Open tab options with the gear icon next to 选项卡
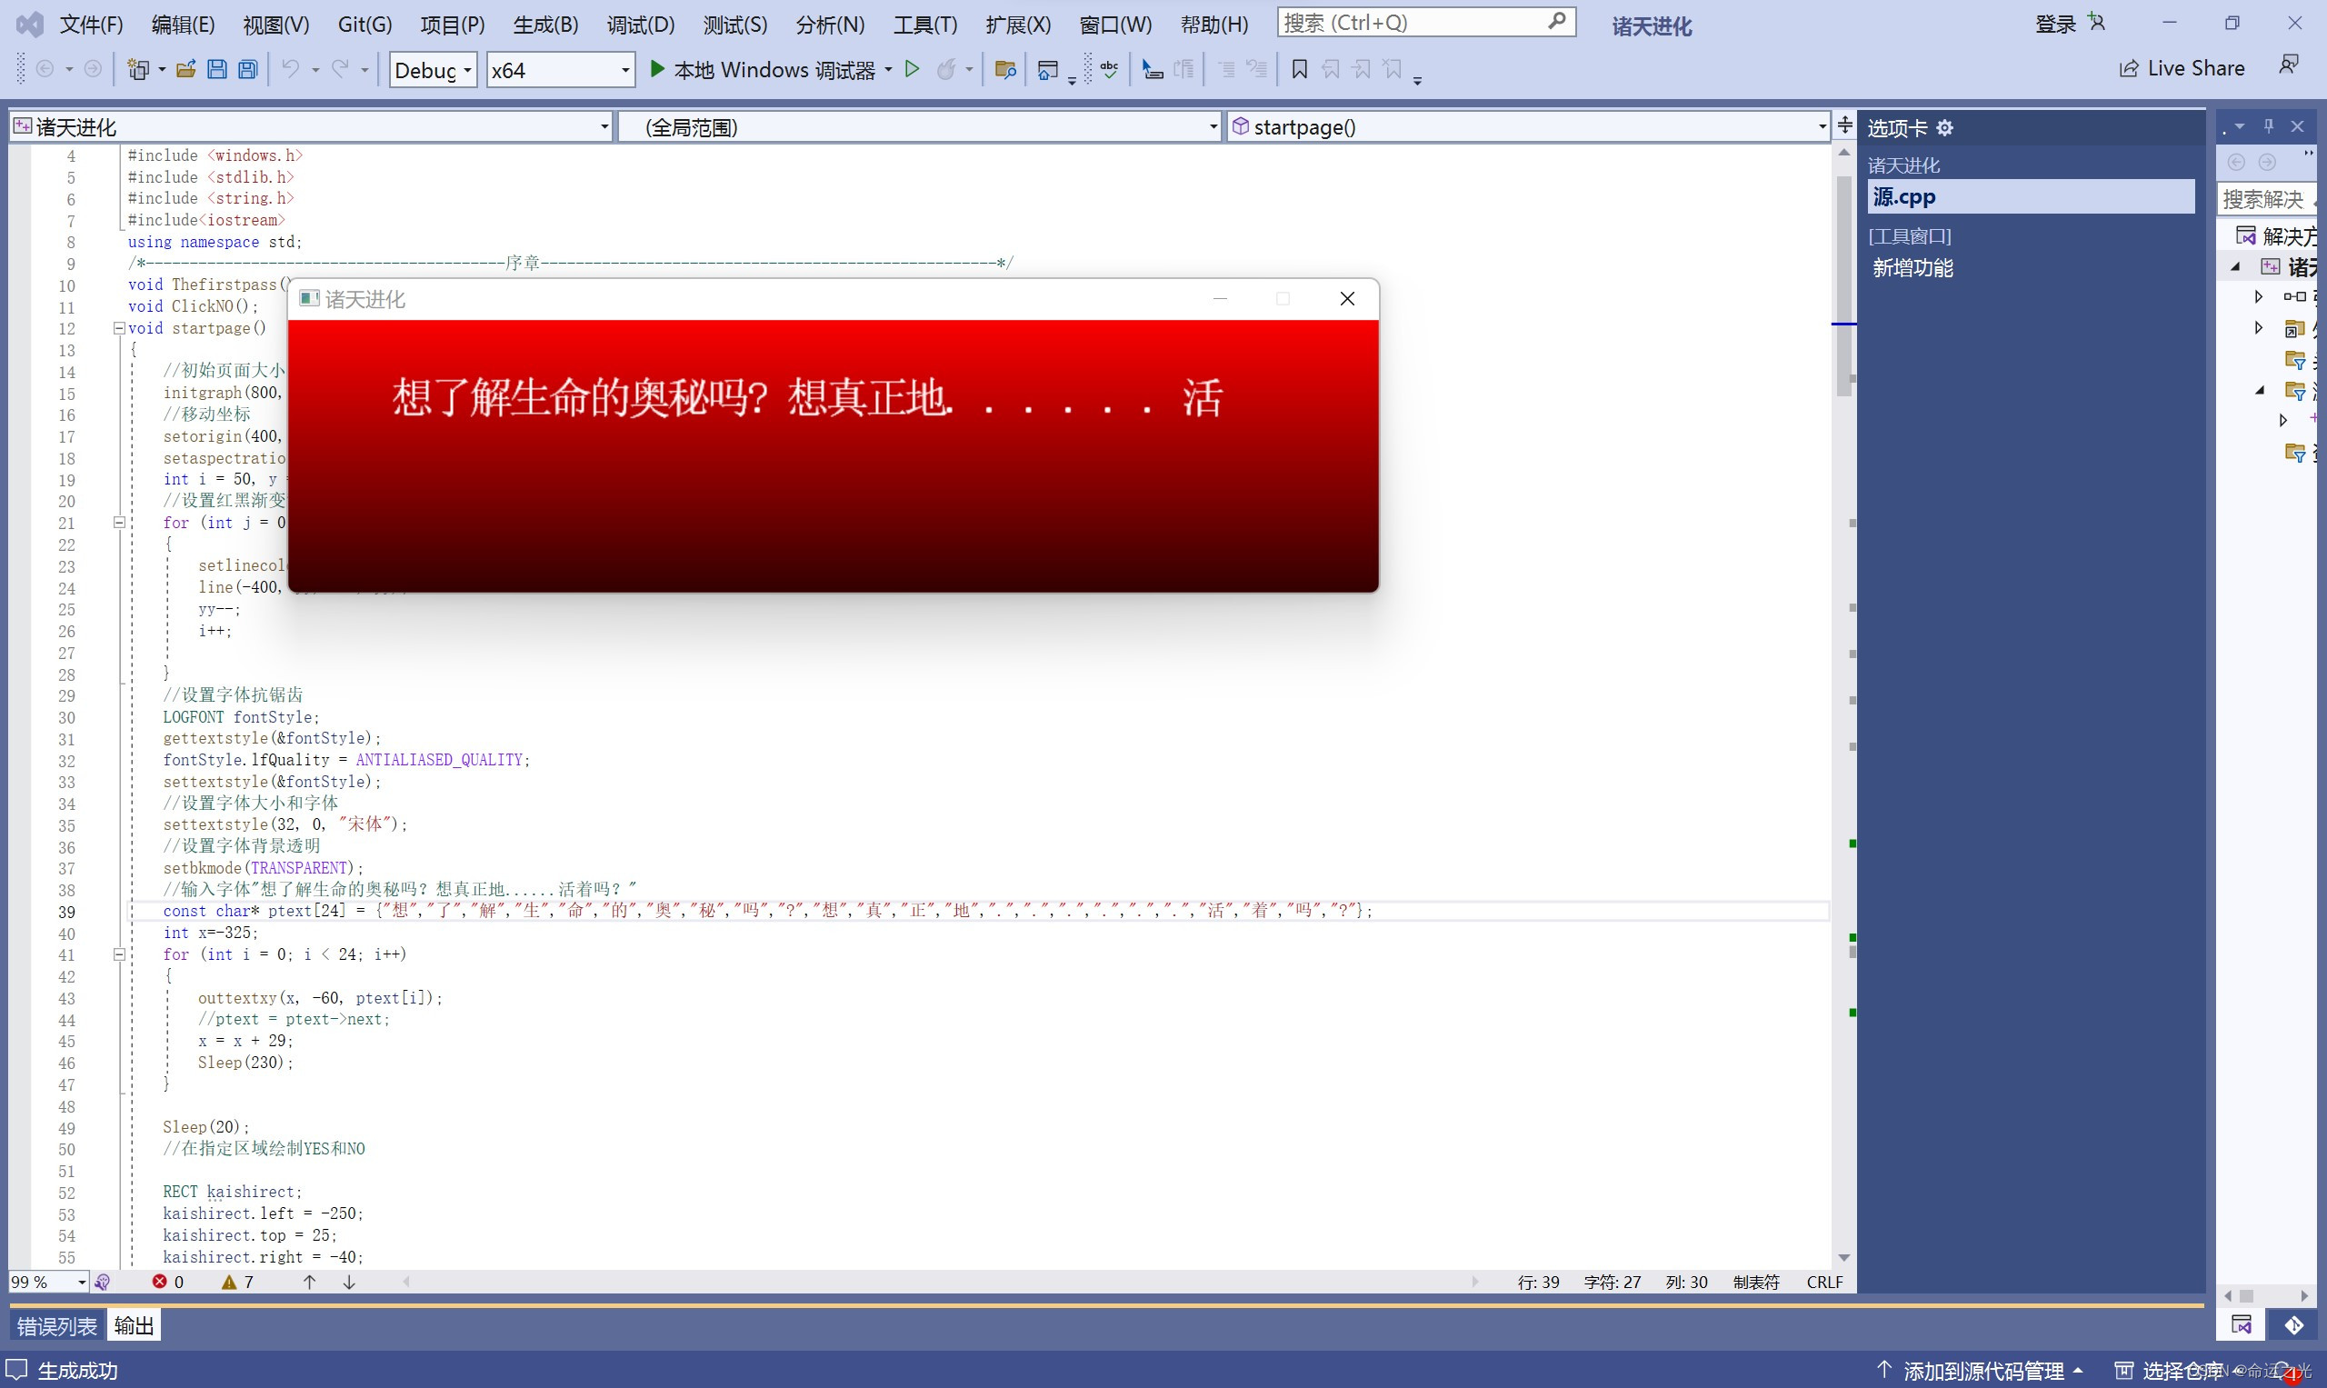The width and height of the screenshot is (2327, 1388). tap(1944, 128)
